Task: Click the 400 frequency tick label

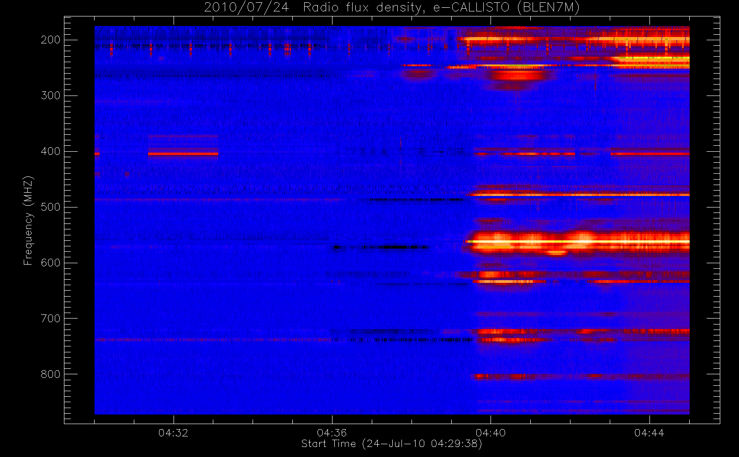Action: coord(51,151)
